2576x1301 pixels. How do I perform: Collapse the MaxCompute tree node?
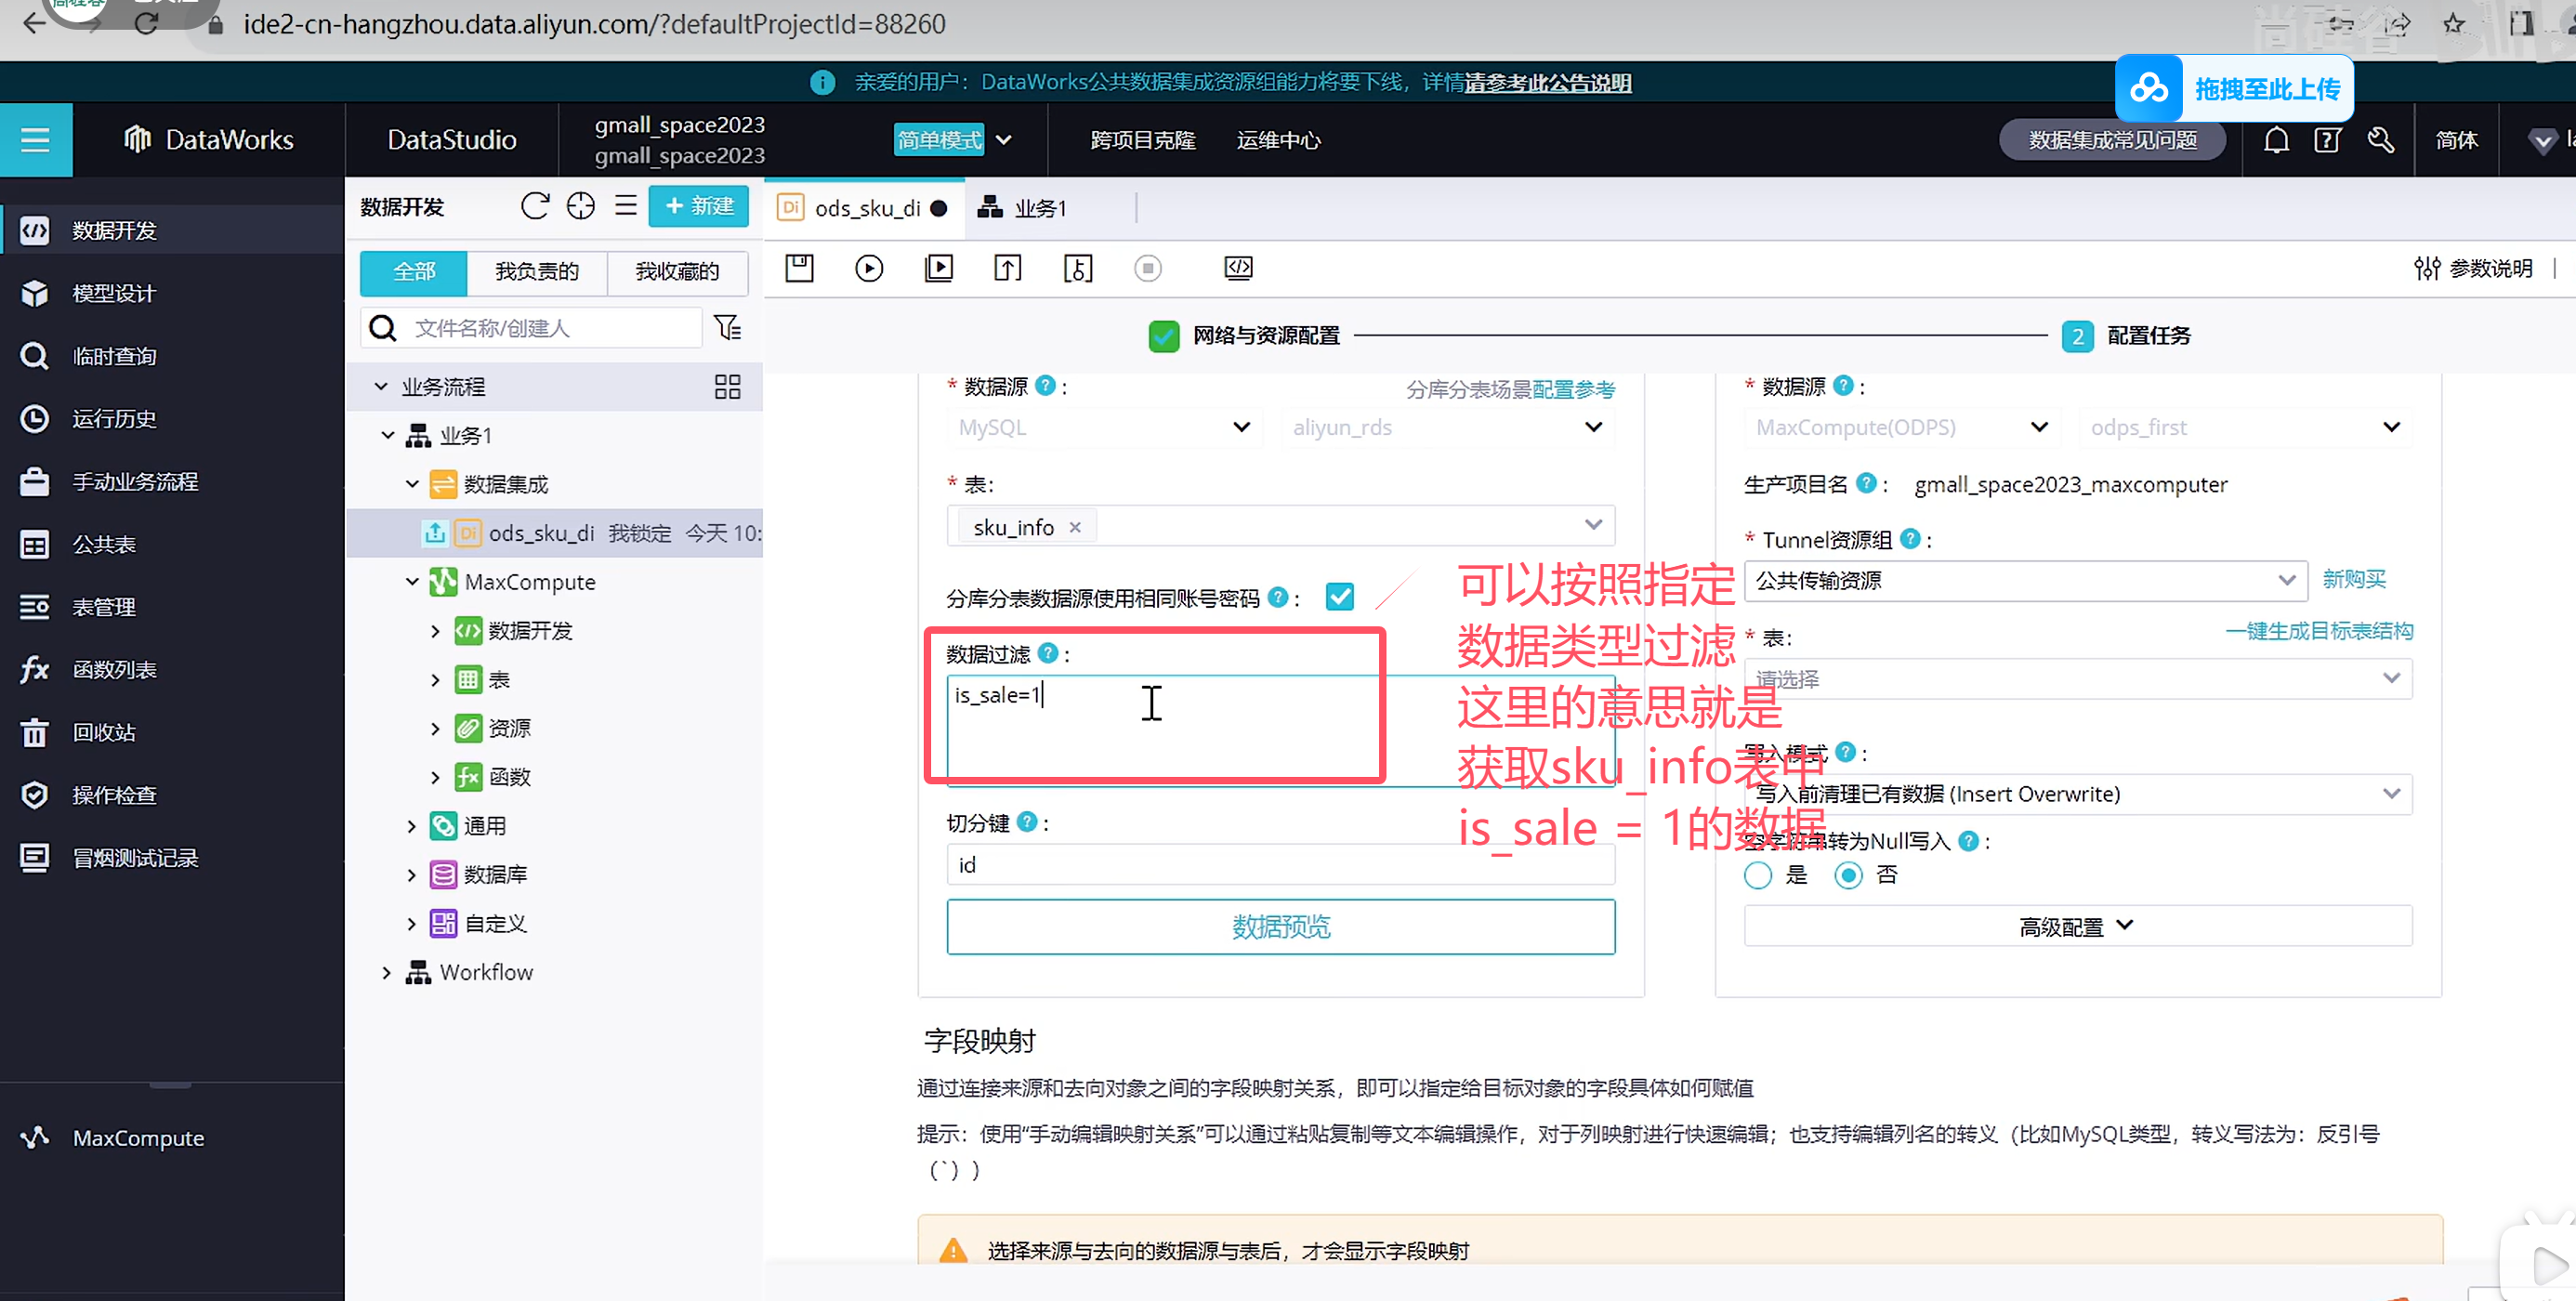click(412, 581)
